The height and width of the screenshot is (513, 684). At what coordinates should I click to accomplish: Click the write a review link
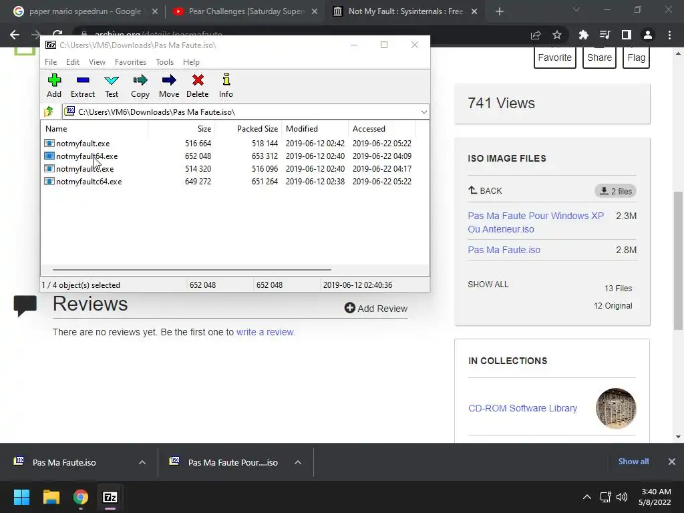[x=266, y=332]
